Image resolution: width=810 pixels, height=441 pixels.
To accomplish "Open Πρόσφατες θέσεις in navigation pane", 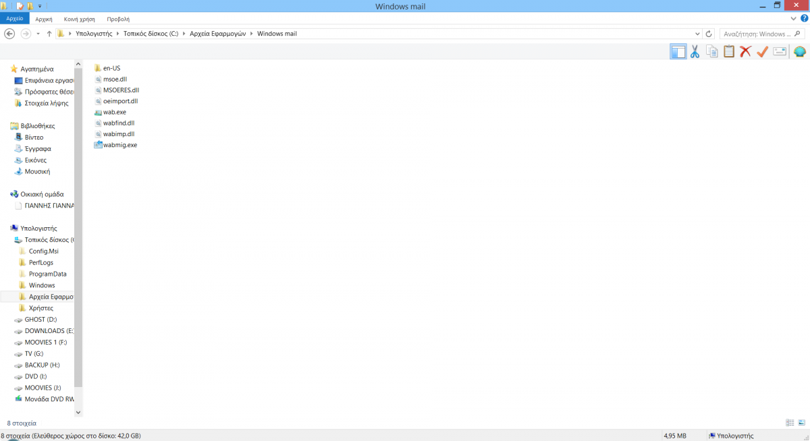I will tap(44, 92).
